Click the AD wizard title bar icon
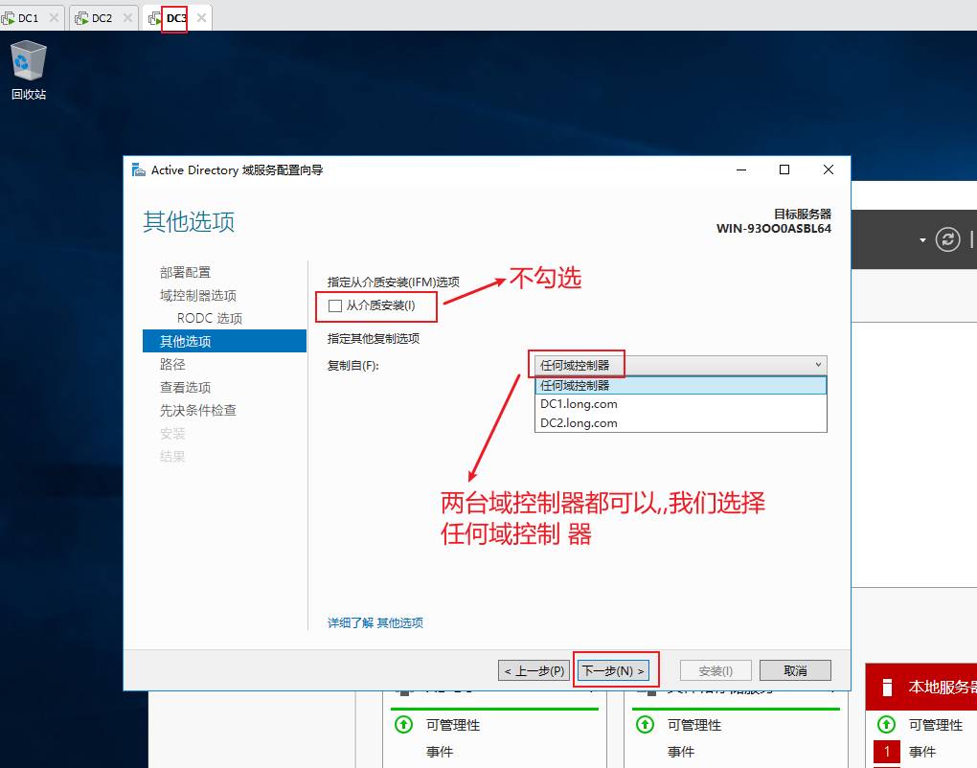The height and width of the screenshot is (768, 977). coord(138,169)
